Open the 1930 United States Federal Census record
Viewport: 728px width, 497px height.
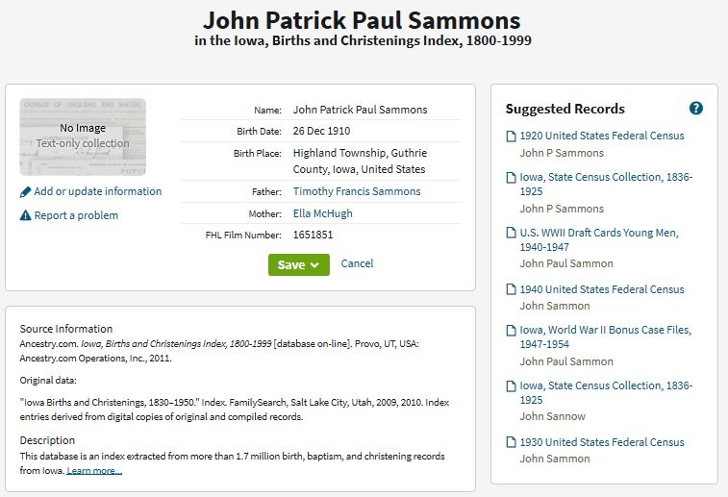coord(602,442)
